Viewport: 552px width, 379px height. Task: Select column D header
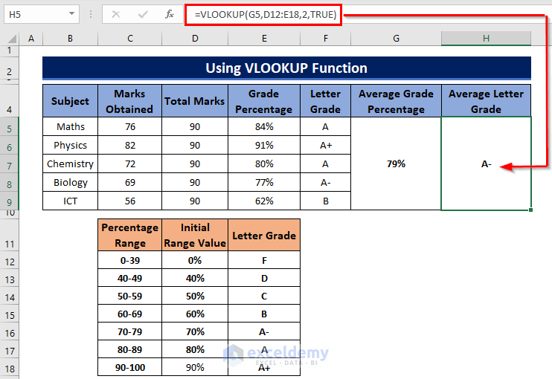coord(195,39)
